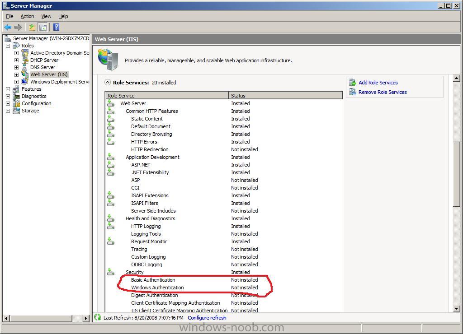
Task: Click the DNS Server role icon
Action: click(25, 67)
